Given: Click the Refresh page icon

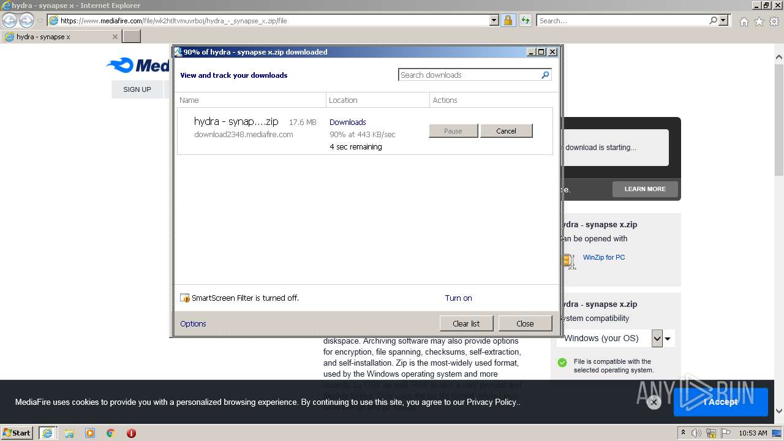Looking at the screenshot, I should click(525, 20).
